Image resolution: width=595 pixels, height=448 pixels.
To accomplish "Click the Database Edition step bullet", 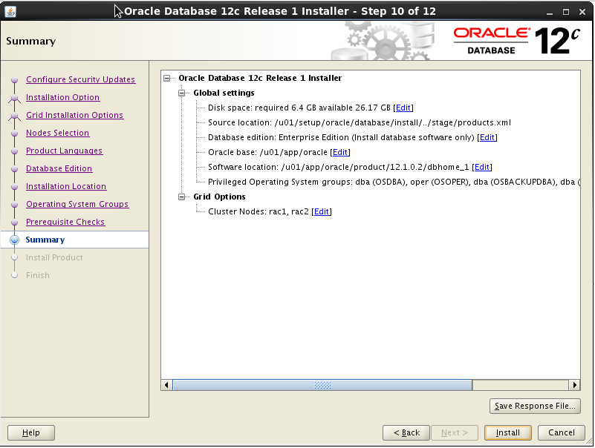I will coord(14,169).
